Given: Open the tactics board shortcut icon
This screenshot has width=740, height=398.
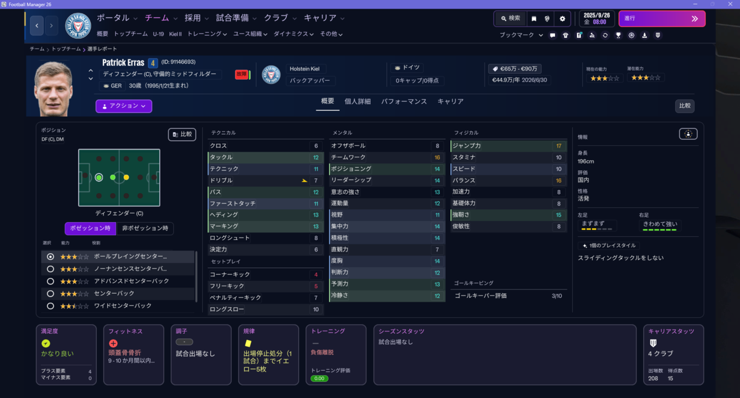Looking at the screenshot, I should [x=579, y=35].
